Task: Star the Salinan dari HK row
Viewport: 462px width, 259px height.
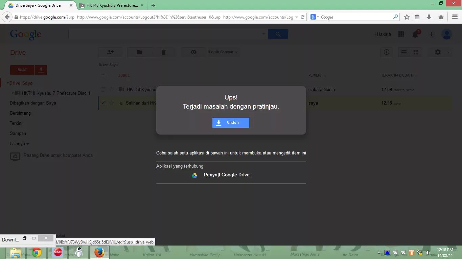Action: click(x=112, y=103)
